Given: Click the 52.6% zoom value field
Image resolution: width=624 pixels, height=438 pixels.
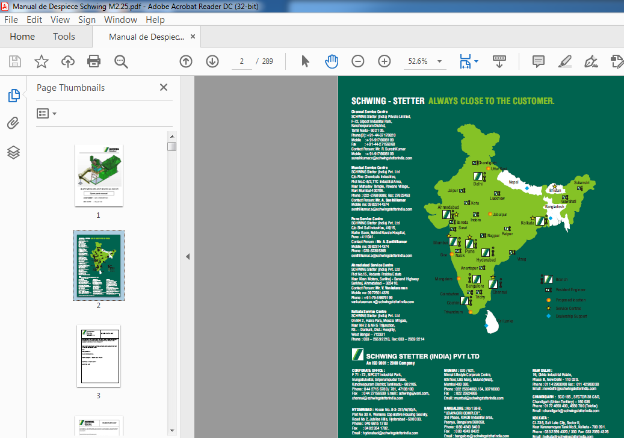Looking at the screenshot, I should point(418,61).
